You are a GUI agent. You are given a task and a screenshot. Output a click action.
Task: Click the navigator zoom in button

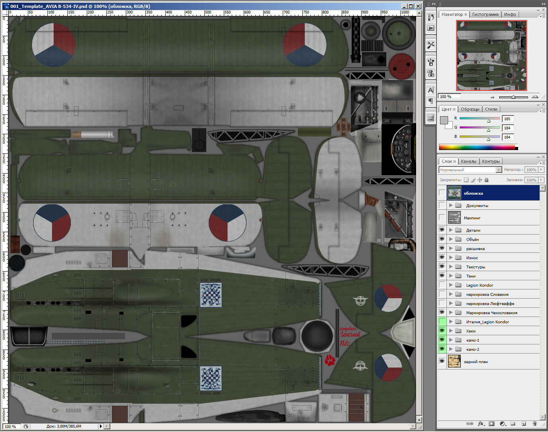pyautogui.click(x=535, y=97)
